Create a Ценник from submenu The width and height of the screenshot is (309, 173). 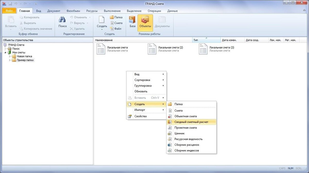tap(191, 133)
